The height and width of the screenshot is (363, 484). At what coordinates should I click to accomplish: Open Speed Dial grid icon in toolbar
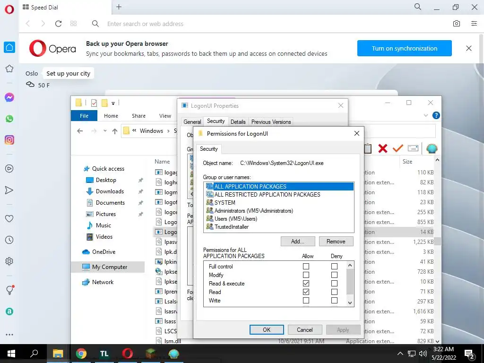pyautogui.click(x=73, y=24)
